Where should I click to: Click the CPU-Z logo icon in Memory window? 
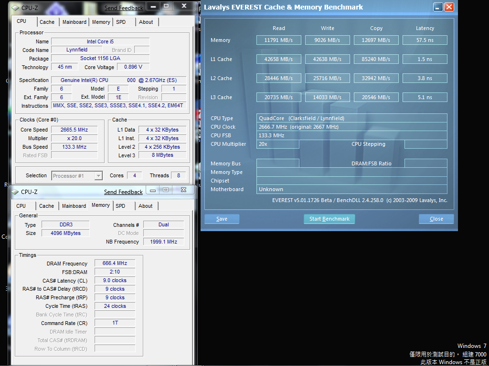tap(15, 192)
